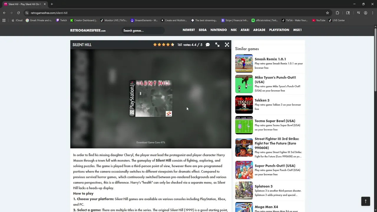Open the Chrome extensions puzzle icon
377x212 pixels.
(338, 13)
